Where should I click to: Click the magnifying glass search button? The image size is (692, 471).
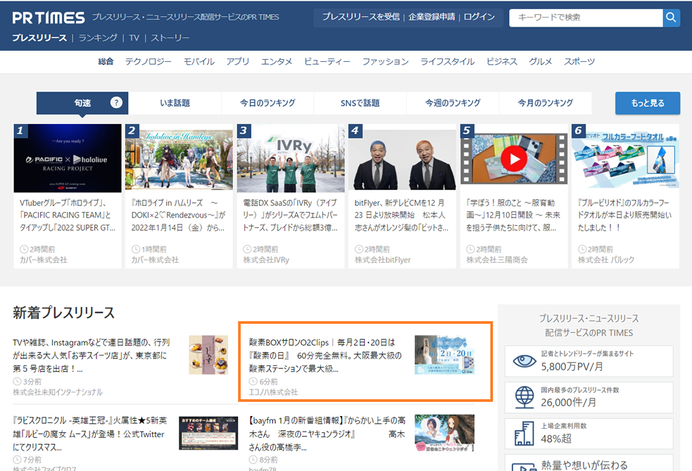(x=672, y=17)
